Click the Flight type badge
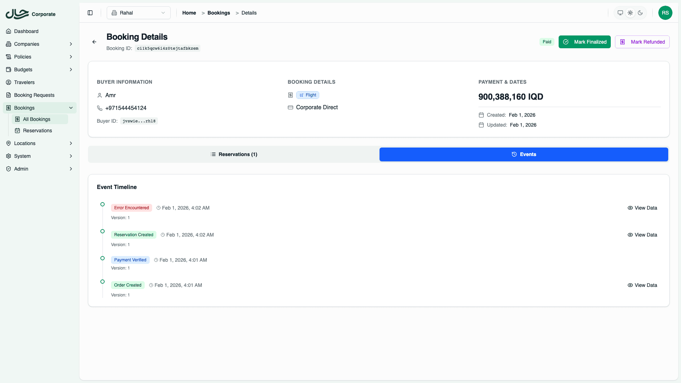The height and width of the screenshot is (383, 681). click(x=308, y=95)
